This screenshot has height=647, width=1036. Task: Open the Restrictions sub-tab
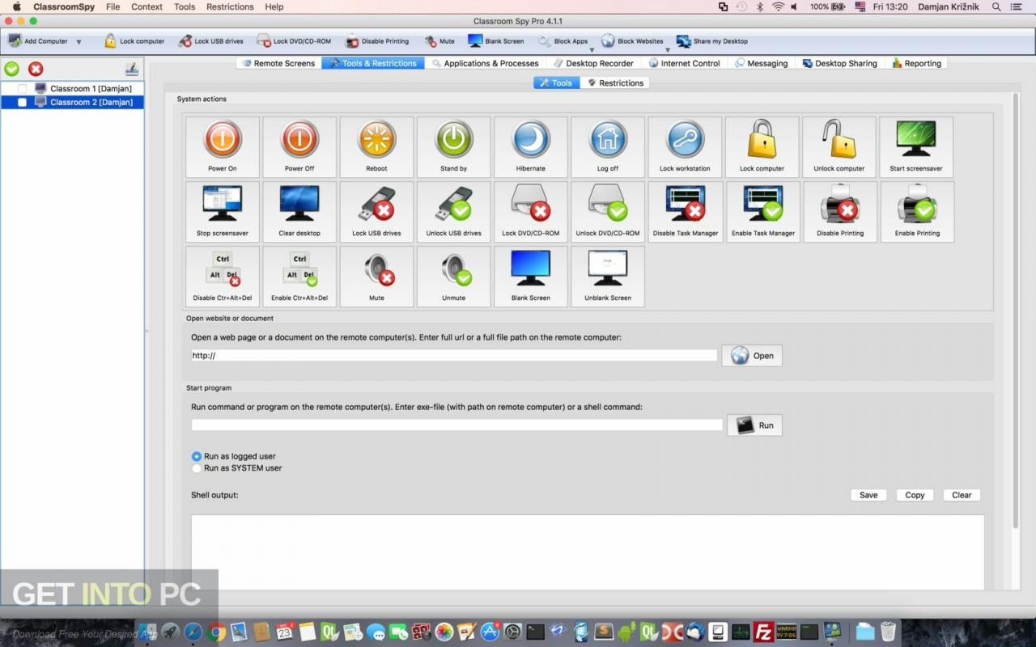(x=615, y=82)
